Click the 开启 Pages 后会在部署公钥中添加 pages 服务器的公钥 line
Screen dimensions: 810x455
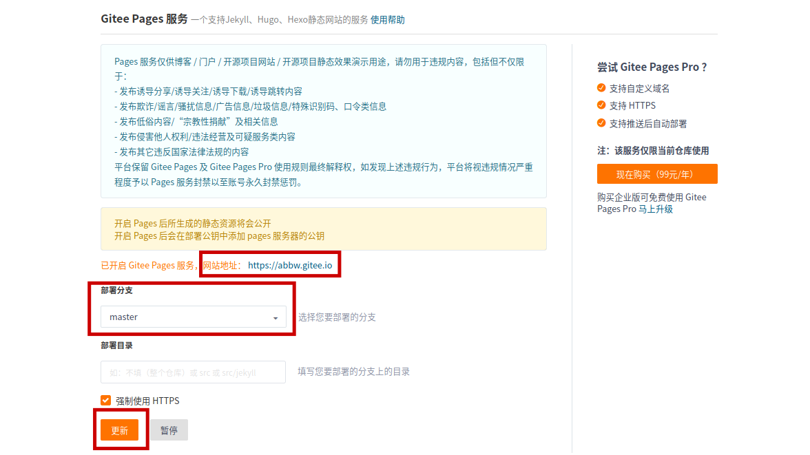pyautogui.click(x=220, y=236)
